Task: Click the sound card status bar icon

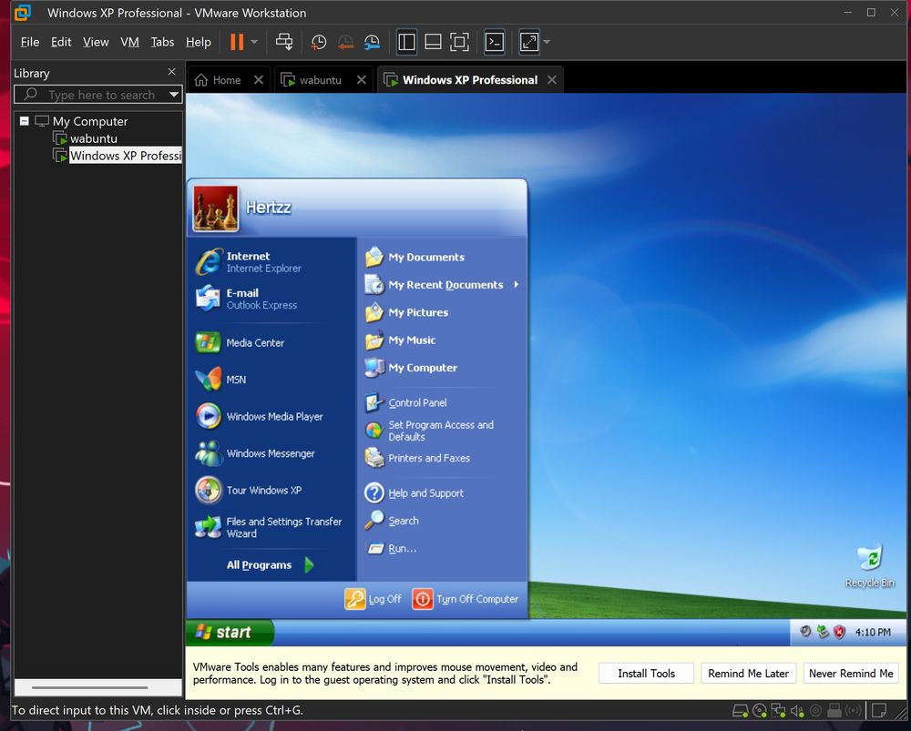Action: (x=797, y=711)
